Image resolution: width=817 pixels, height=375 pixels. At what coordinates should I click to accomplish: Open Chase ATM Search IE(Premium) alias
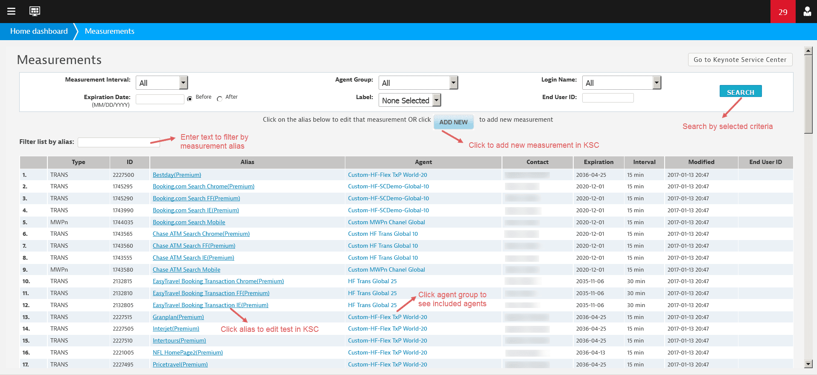click(193, 258)
